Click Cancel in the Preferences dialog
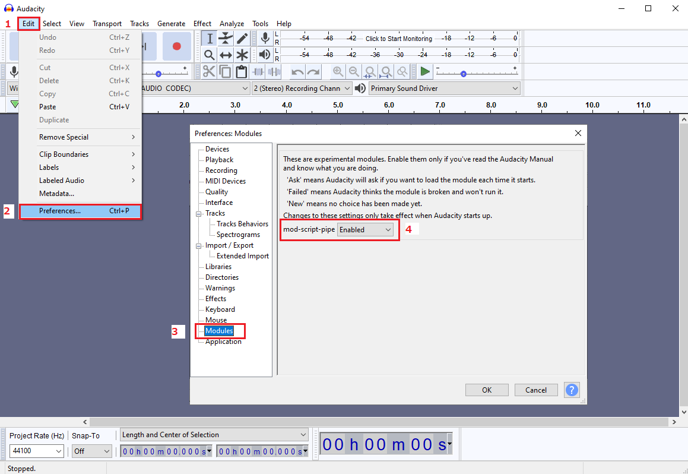This screenshot has height=474, width=688. [x=536, y=390]
